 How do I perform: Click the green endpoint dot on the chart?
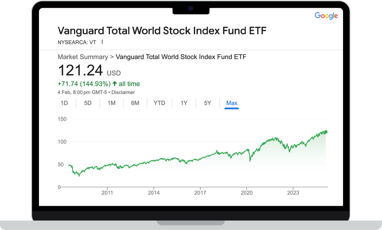click(325, 132)
